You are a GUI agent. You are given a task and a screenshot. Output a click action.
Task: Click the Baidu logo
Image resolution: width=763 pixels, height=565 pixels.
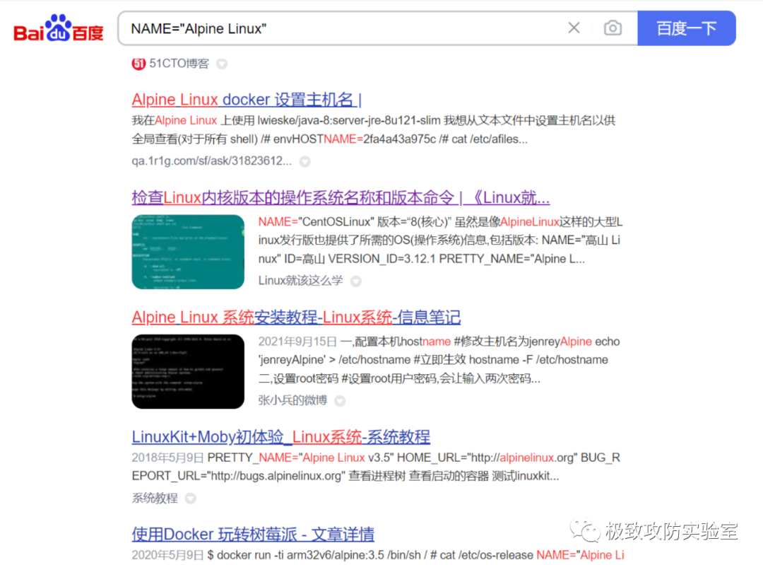pyautogui.click(x=59, y=29)
